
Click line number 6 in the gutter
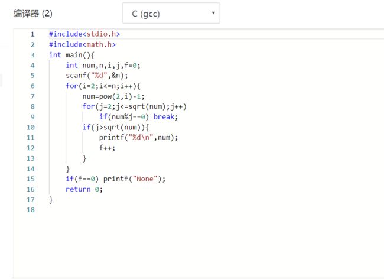[x=32, y=86]
